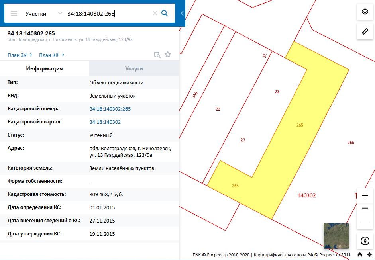This screenshot has width=375, height=260.
Task: Switch to the Услуги tab
Action: [134, 68]
